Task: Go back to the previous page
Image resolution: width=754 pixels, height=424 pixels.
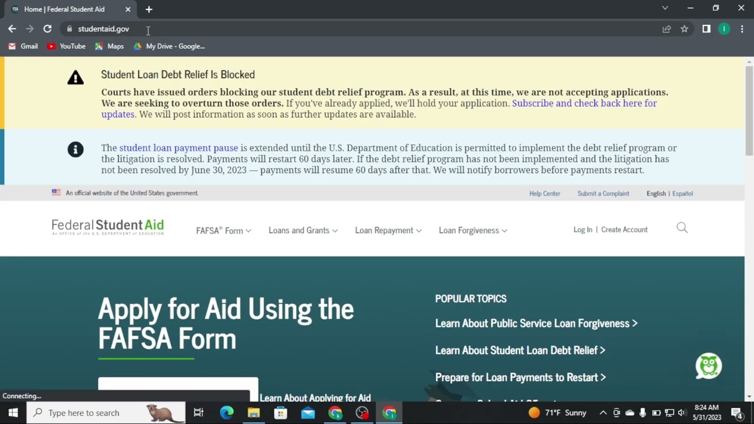Action: pos(12,29)
